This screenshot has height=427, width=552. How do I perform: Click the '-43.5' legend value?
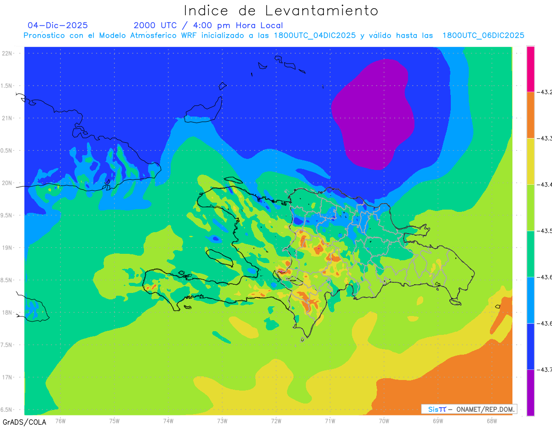coord(544,231)
